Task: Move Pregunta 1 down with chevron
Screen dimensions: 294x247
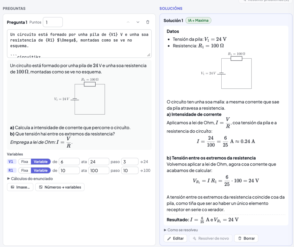Action: (138, 22)
